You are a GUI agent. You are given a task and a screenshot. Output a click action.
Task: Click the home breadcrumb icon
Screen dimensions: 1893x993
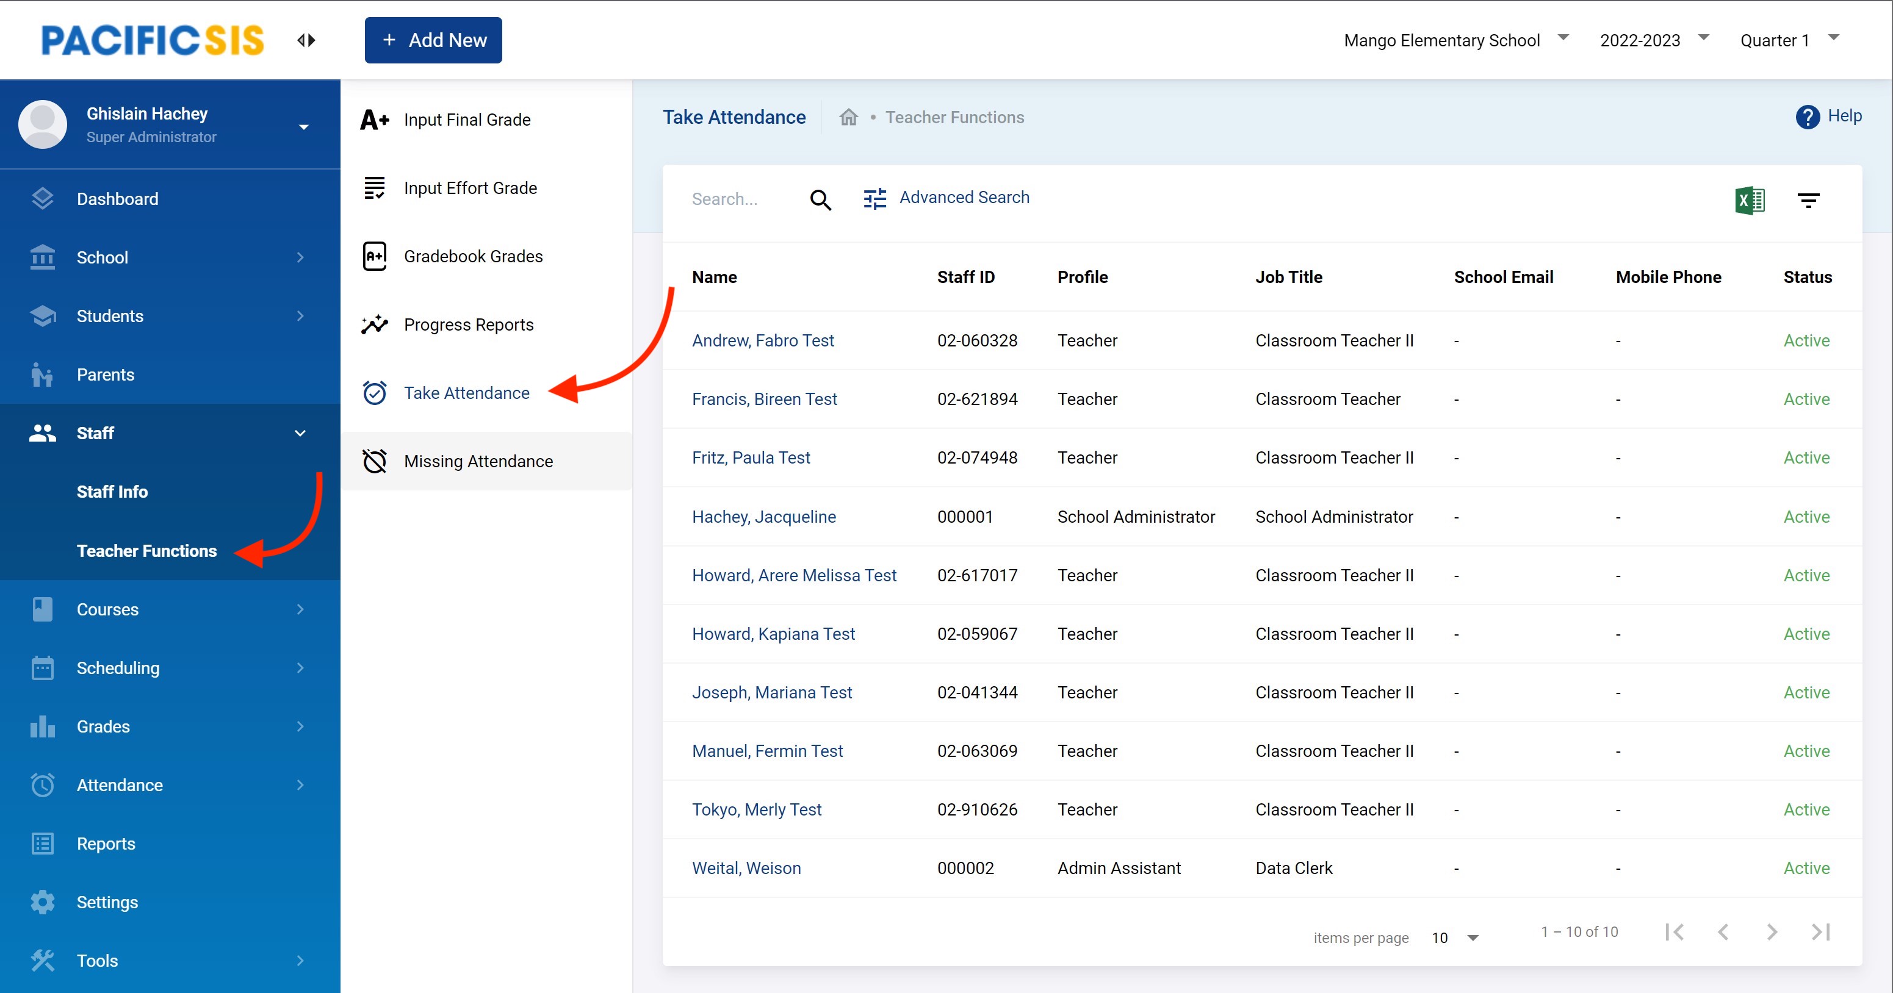(x=849, y=118)
